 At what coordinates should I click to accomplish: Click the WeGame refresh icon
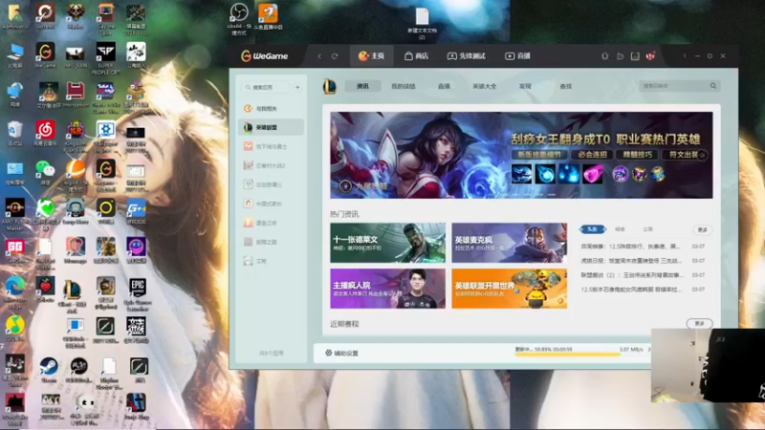335,56
